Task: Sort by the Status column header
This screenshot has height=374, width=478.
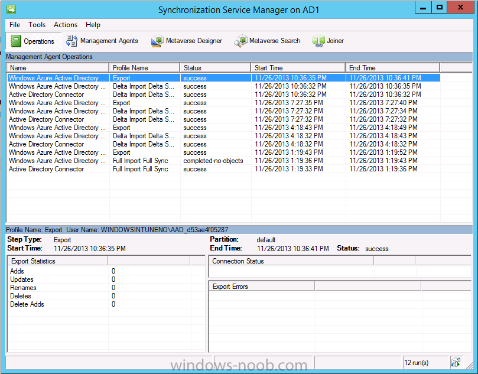Action: click(216, 68)
